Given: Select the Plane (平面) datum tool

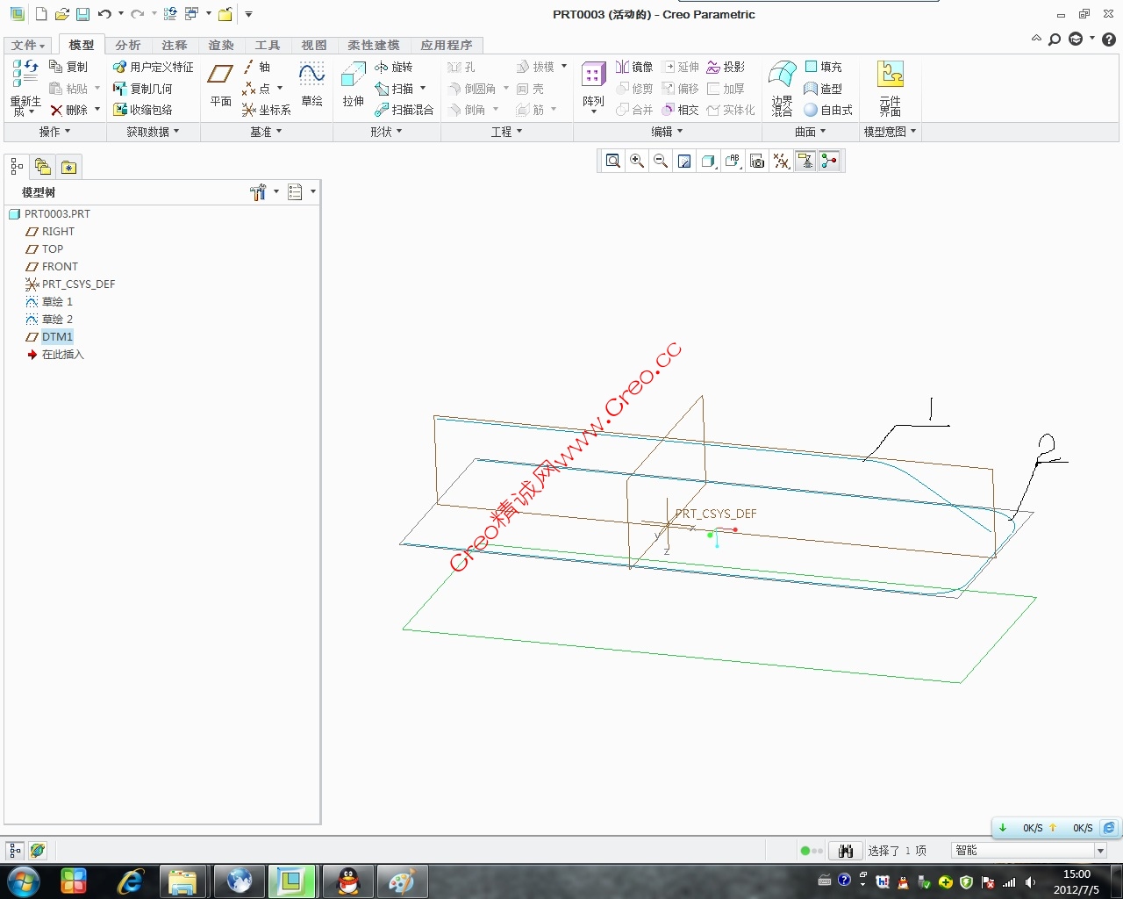Looking at the screenshot, I should [x=220, y=85].
